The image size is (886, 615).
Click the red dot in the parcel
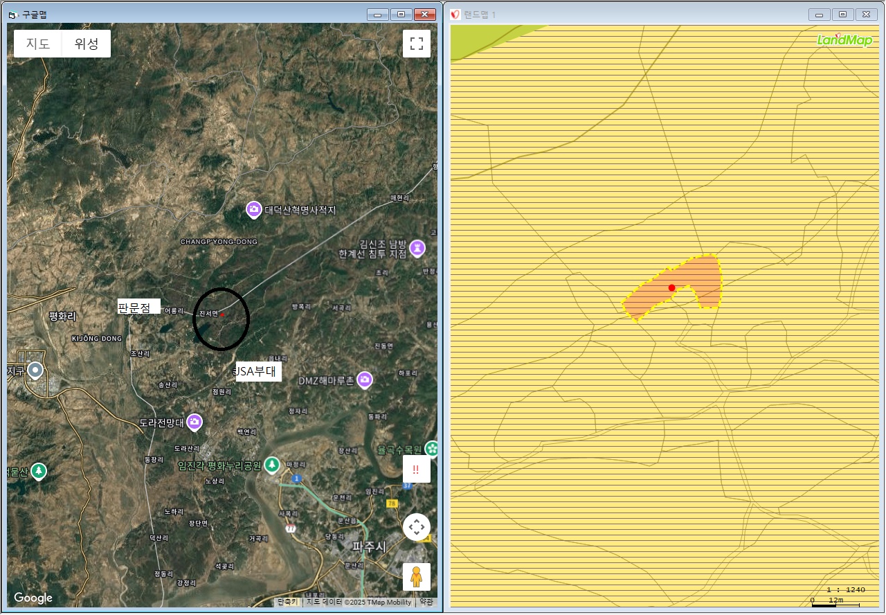click(671, 287)
